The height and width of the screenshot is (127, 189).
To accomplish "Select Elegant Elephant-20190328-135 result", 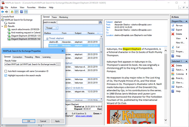I will pos(26,36).
